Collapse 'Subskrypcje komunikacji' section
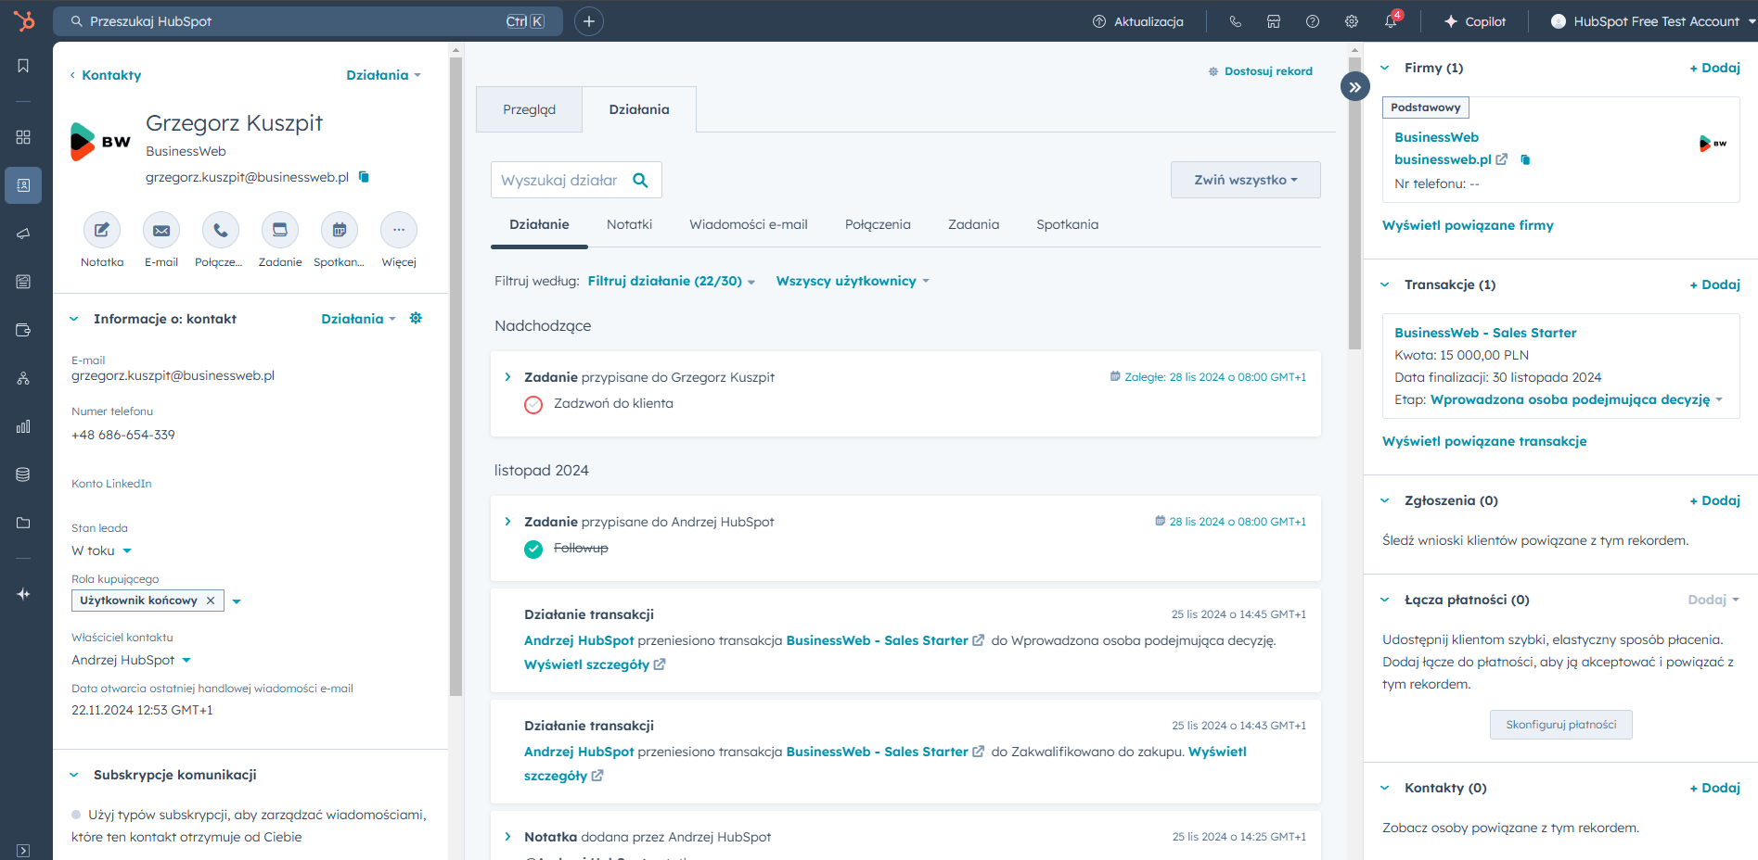1758x860 pixels. (x=74, y=775)
